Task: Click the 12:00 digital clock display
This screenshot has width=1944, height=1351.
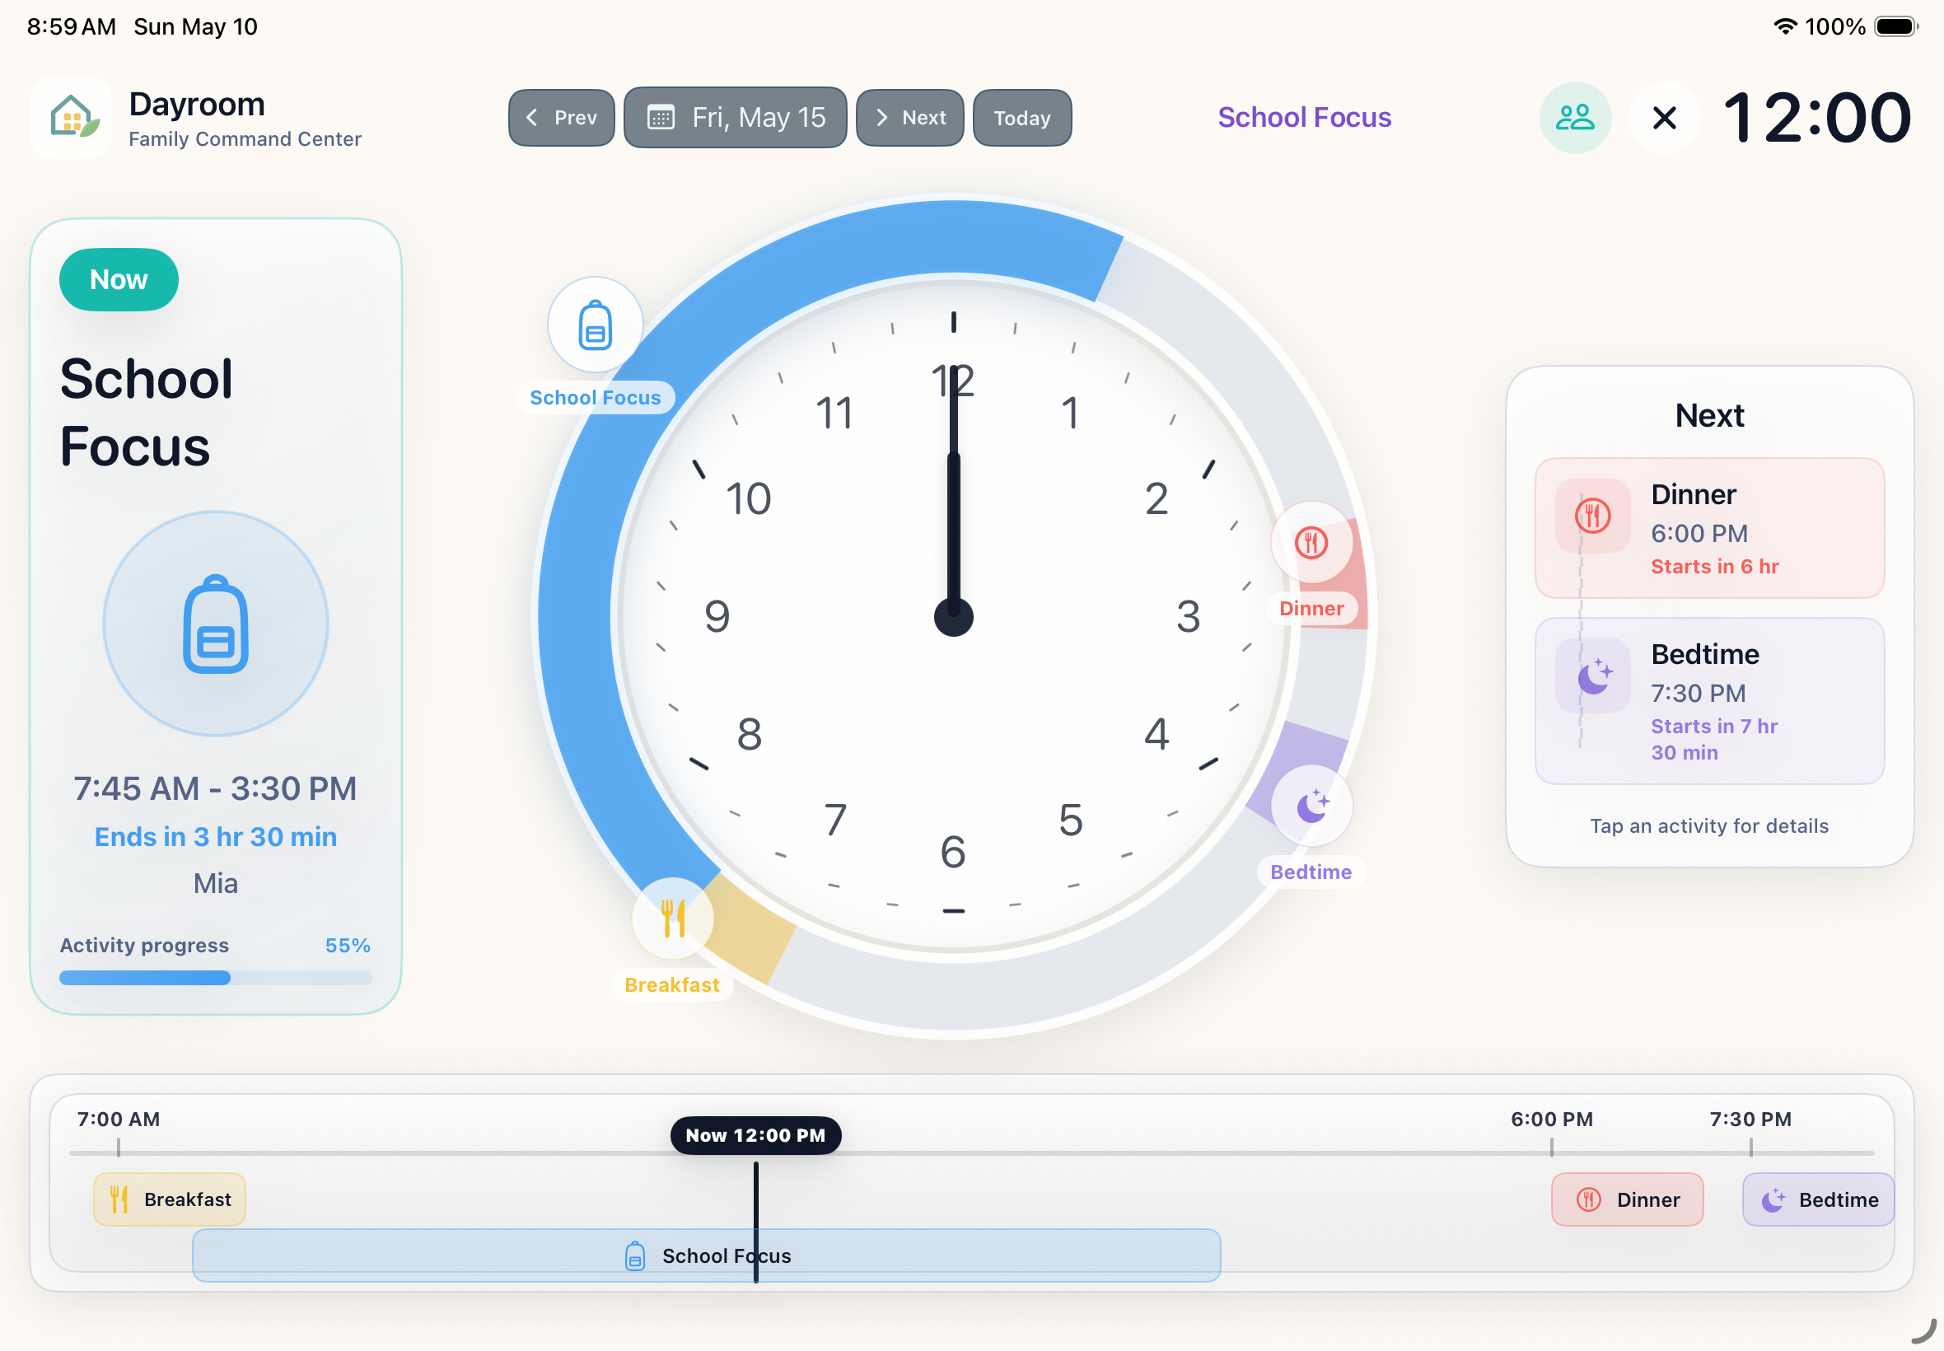Action: (x=1816, y=118)
